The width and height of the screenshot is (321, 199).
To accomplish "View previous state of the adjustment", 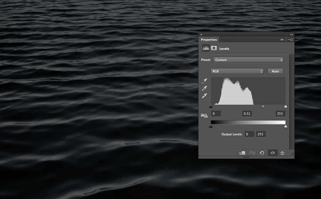I will (x=252, y=153).
